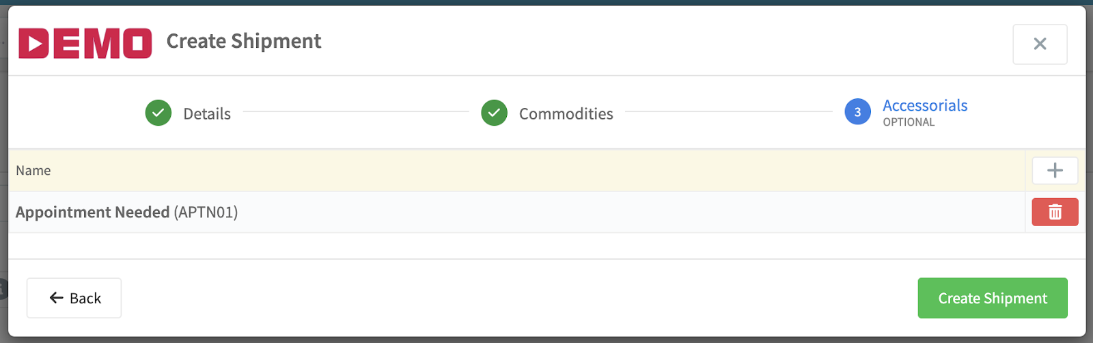Click the Back button
The width and height of the screenshot is (1093, 343).
pyautogui.click(x=74, y=298)
